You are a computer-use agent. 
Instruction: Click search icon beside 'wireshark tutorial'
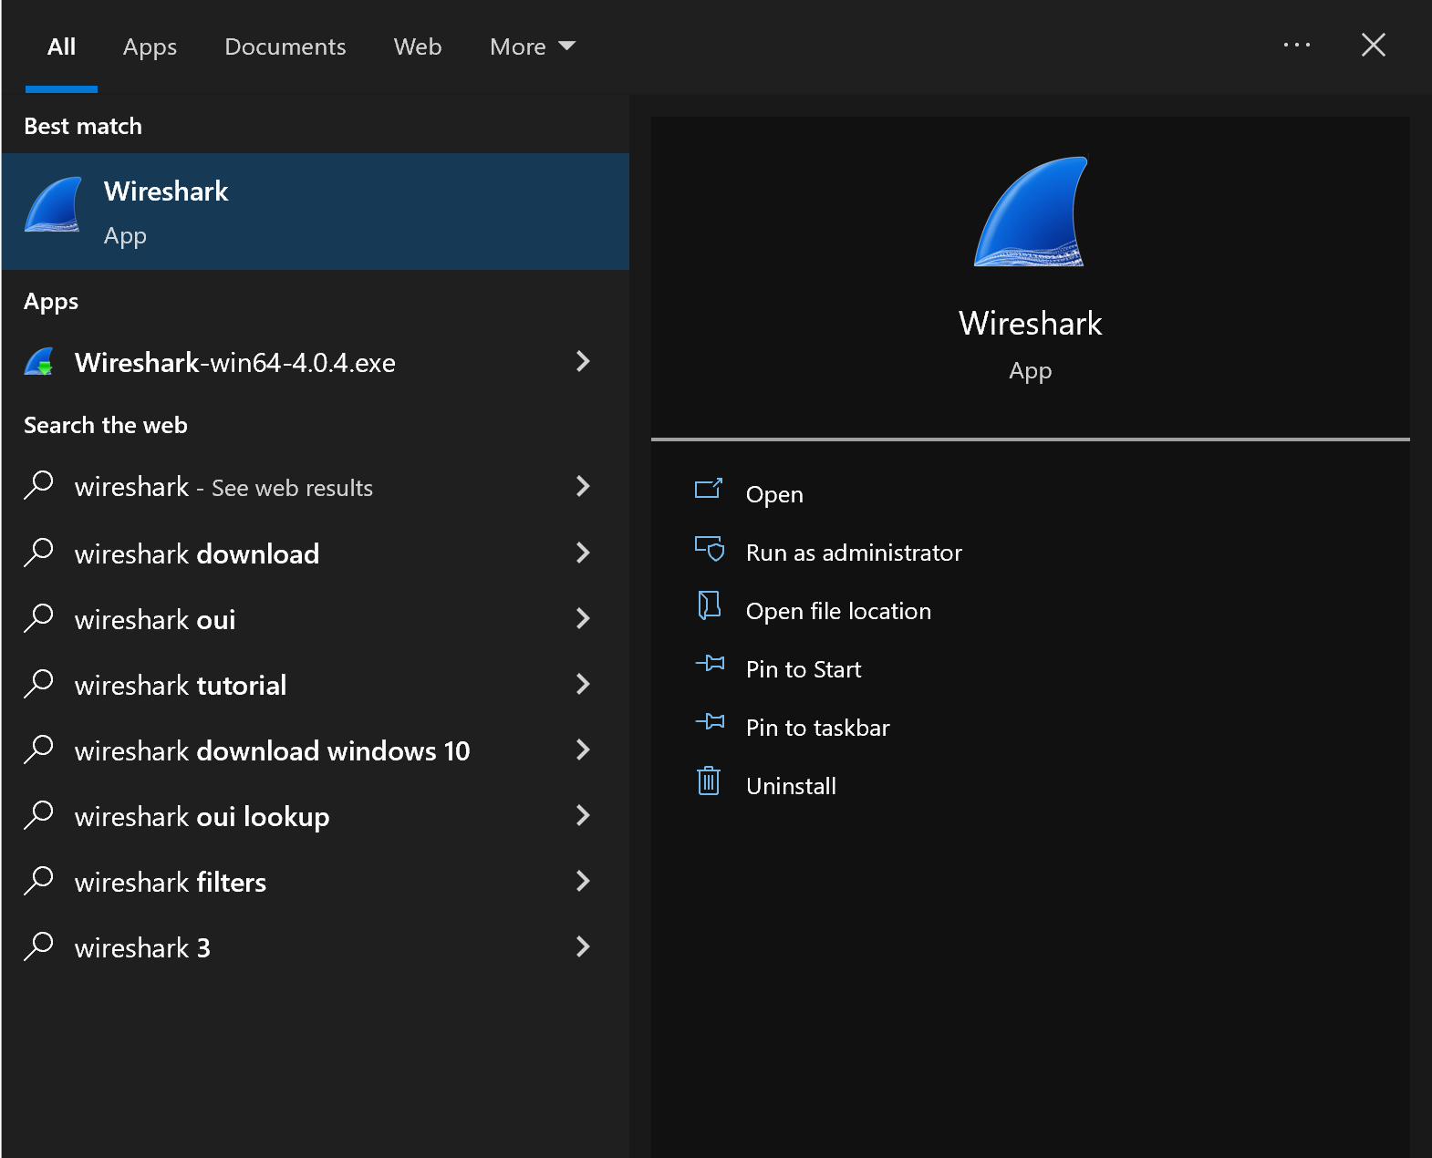(39, 683)
